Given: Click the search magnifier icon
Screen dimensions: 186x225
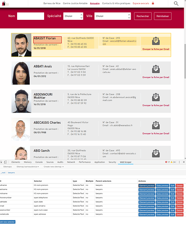Looking at the screenshot, I should click(x=176, y=3).
